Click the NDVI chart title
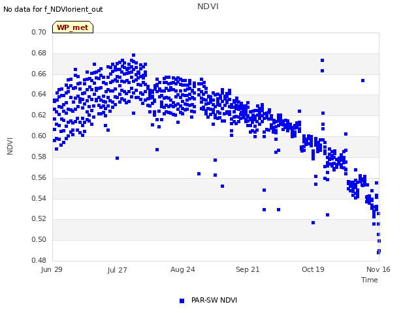The width and height of the screenshot is (418, 313). tap(208, 7)
